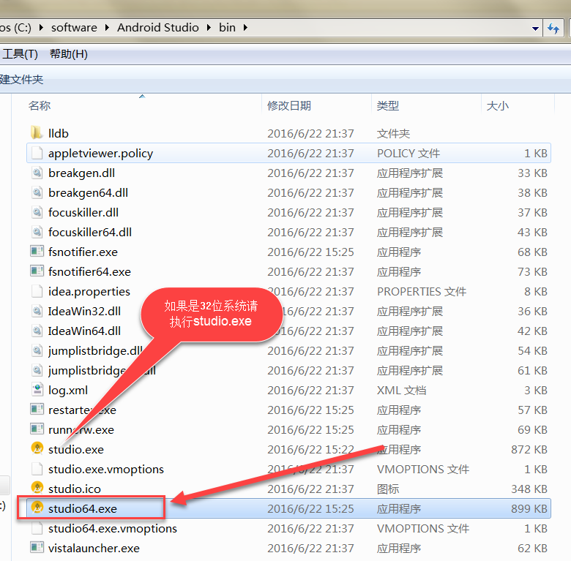The image size is (571, 561).
Task: Click the breakgen.dll file icon
Action: (x=37, y=173)
